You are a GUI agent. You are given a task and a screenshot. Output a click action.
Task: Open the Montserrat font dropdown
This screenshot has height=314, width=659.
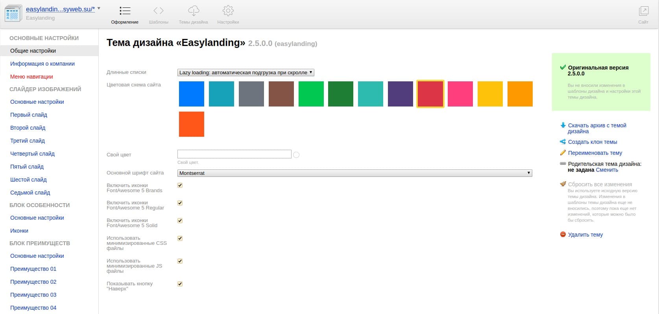click(355, 173)
